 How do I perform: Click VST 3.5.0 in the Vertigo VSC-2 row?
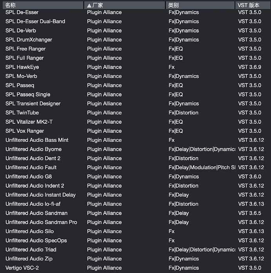pos(249,268)
